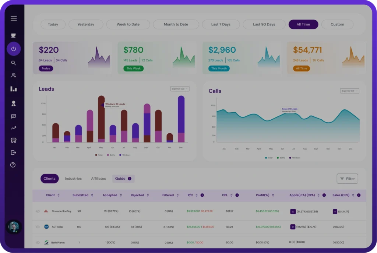Switch to the Industries tab
377x253 pixels.
pyautogui.click(x=73, y=179)
